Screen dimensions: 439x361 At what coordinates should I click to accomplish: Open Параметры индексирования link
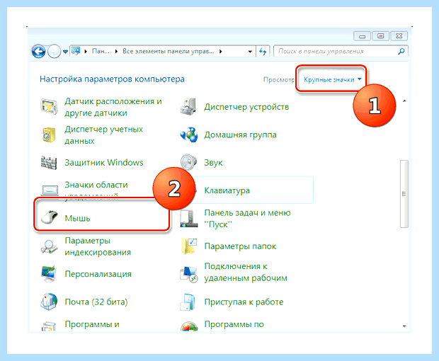pos(98,246)
